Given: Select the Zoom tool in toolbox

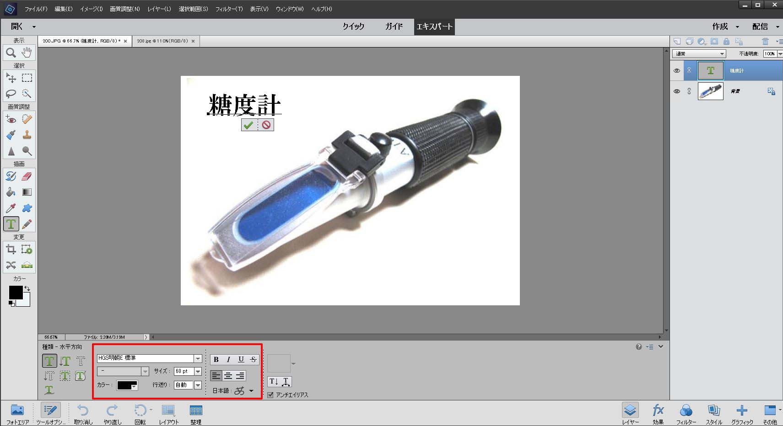Looking at the screenshot, I should [x=11, y=53].
